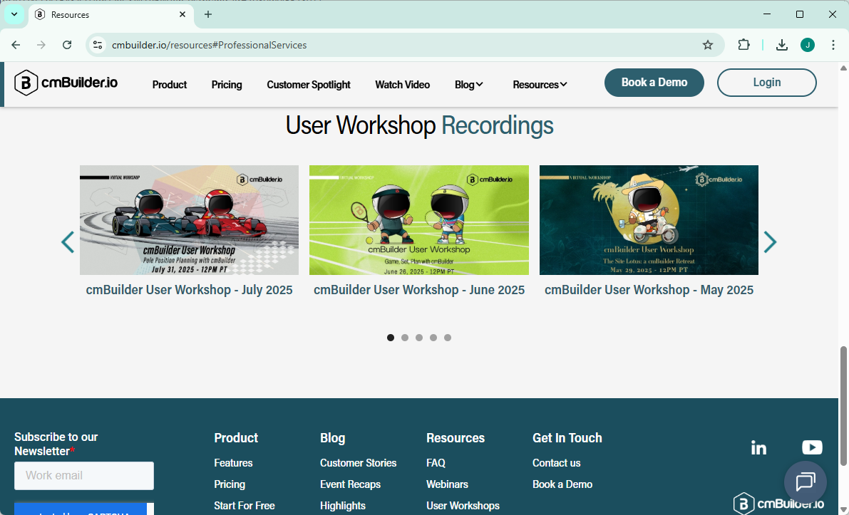849x515 pixels.
Task: Open the Product nav item
Action: (x=170, y=85)
